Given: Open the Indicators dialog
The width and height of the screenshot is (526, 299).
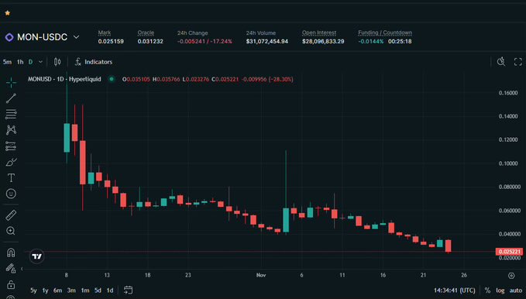Looking at the screenshot, I should tap(94, 62).
